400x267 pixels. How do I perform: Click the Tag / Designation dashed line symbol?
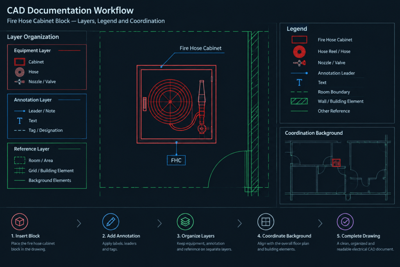click(x=20, y=131)
